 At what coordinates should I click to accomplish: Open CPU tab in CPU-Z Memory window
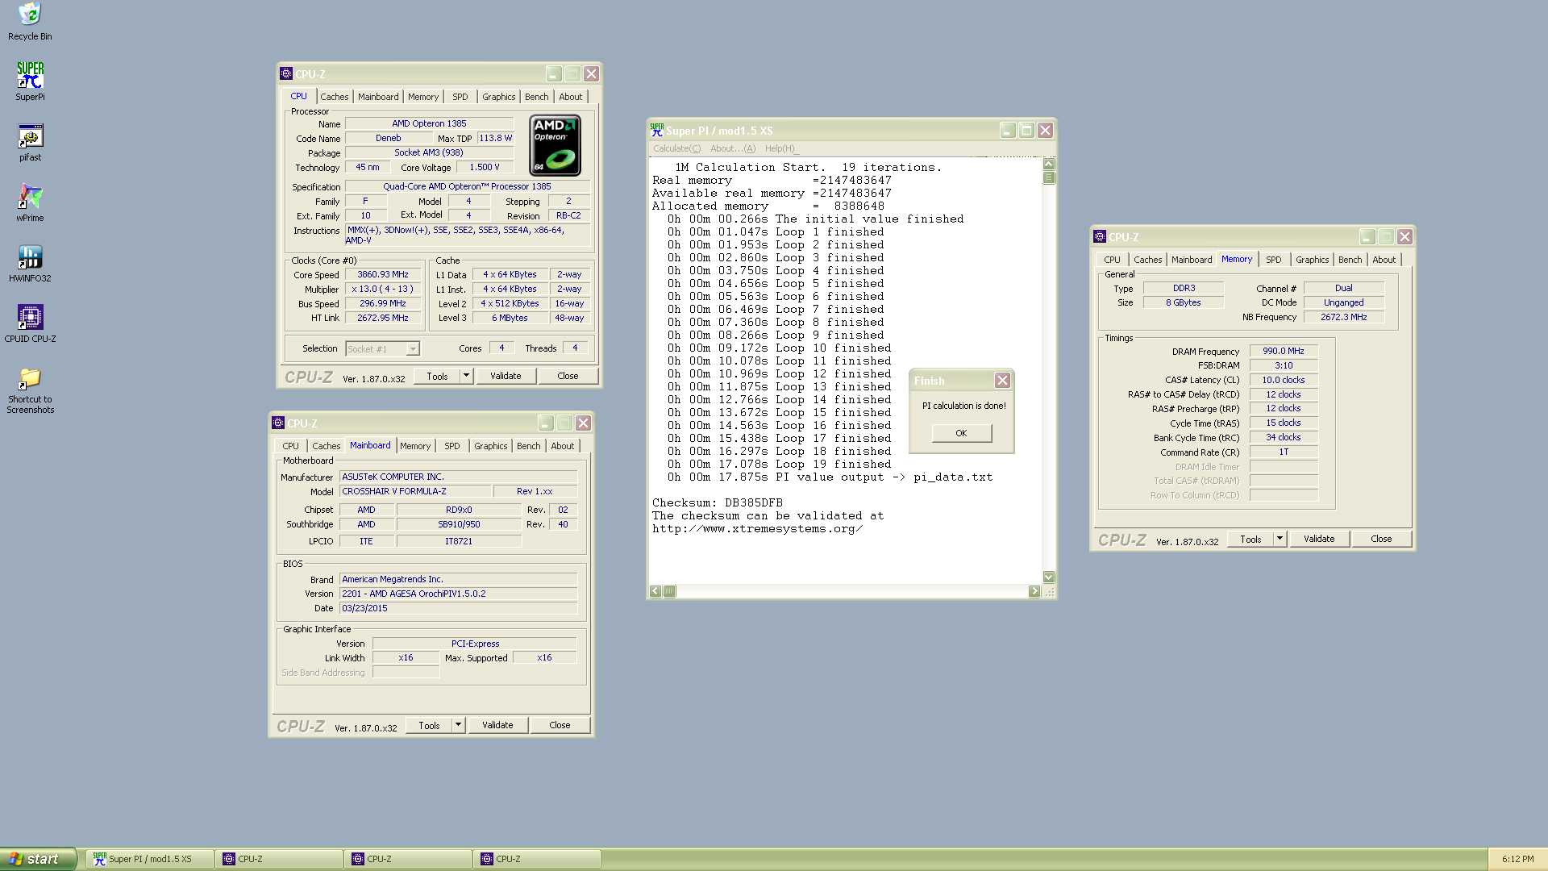coord(1112,260)
